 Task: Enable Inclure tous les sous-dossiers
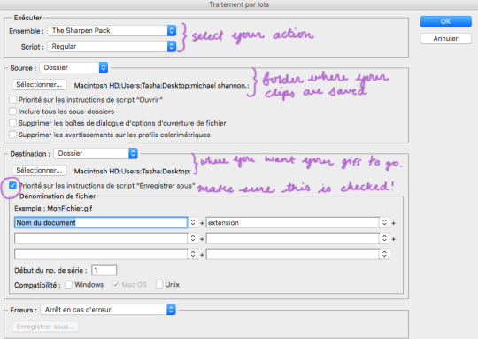point(12,112)
